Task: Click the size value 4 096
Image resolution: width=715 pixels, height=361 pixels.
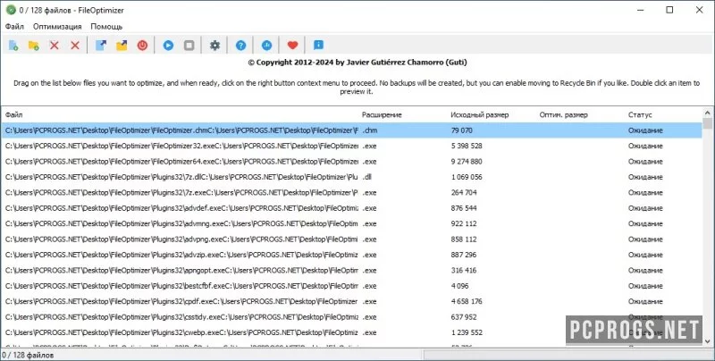Action: click(x=459, y=286)
